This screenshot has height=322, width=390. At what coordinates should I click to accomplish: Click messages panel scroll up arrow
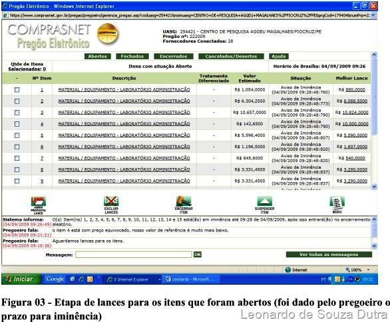(374, 219)
